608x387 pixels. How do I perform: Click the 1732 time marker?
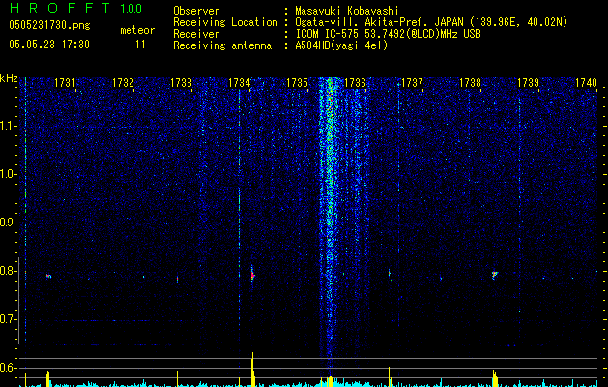coord(123,83)
